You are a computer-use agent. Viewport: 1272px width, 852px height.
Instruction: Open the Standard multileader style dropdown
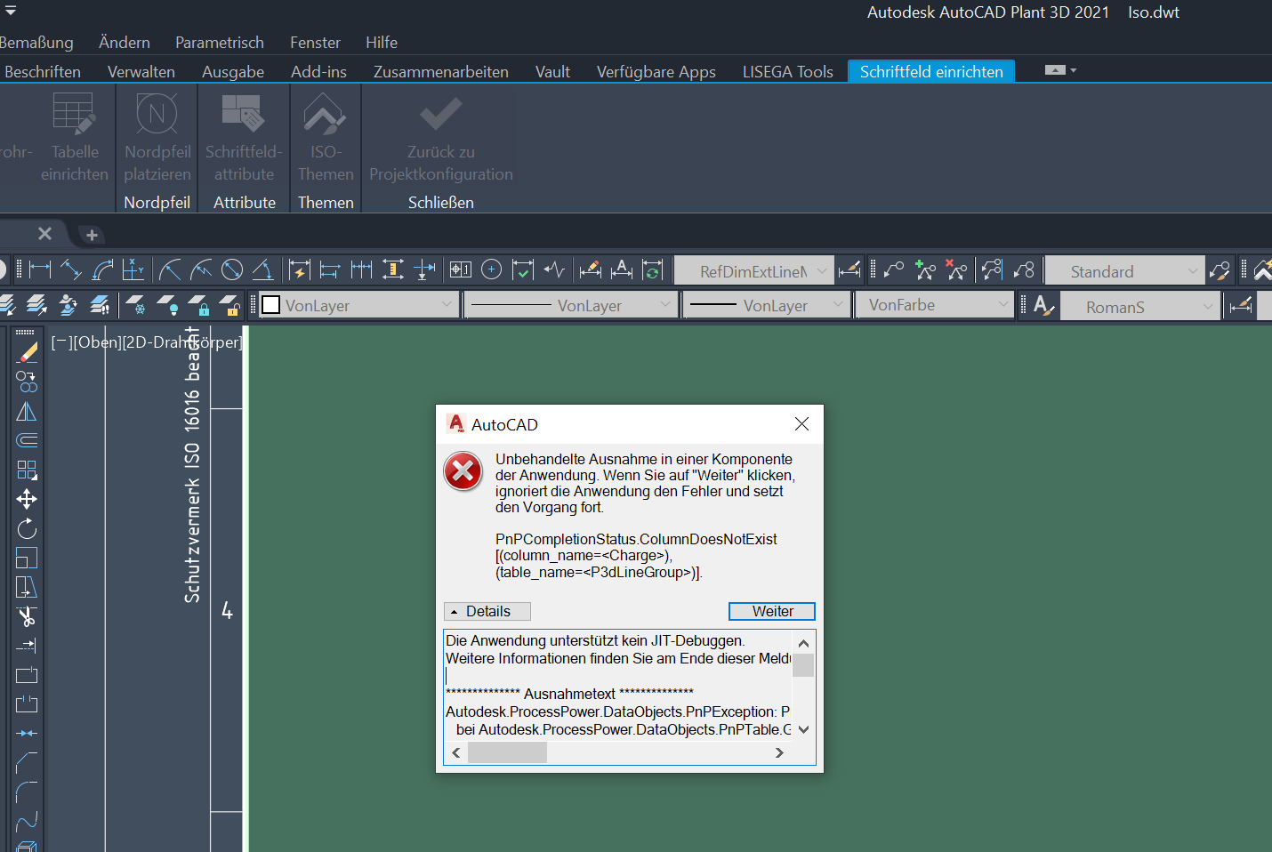(1124, 270)
